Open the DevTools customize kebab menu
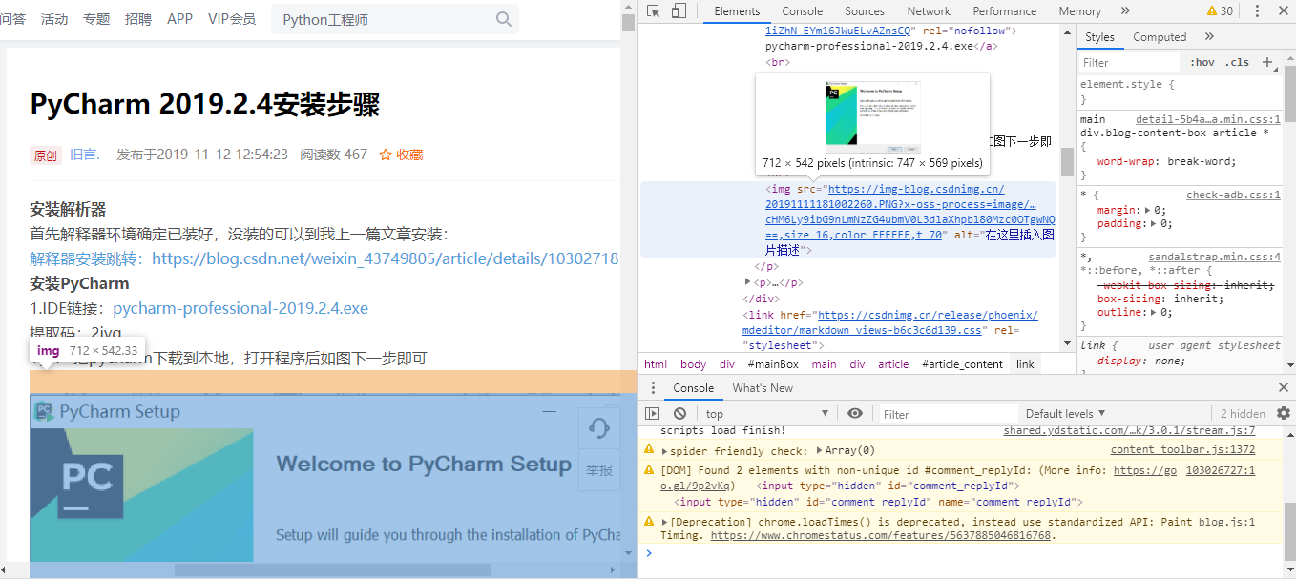This screenshot has height=579, width=1296. click(1257, 10)
